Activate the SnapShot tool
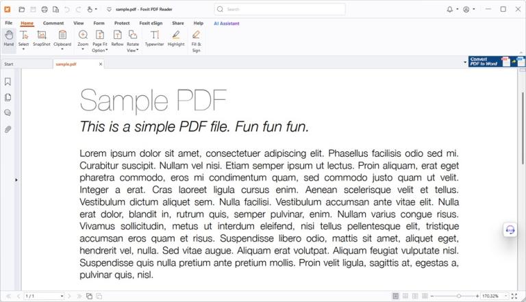Viewport: 526px width, 302px height. pyautogui.click(x=42, y=38)
